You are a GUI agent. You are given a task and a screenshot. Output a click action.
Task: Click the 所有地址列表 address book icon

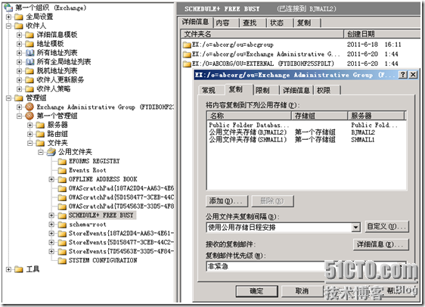click(x=29, y=53)
